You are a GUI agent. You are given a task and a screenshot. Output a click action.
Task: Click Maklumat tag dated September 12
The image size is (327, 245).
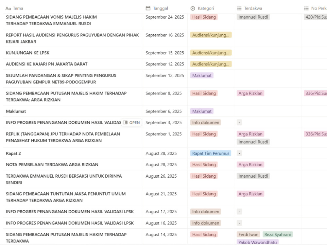(x=202, y=76)
